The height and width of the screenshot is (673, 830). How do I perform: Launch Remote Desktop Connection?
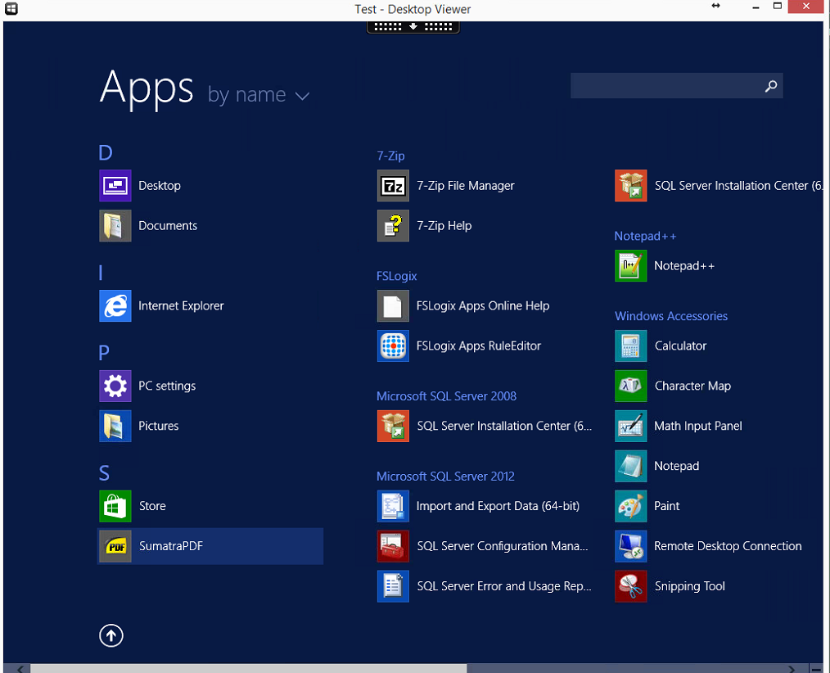[630, 546]
